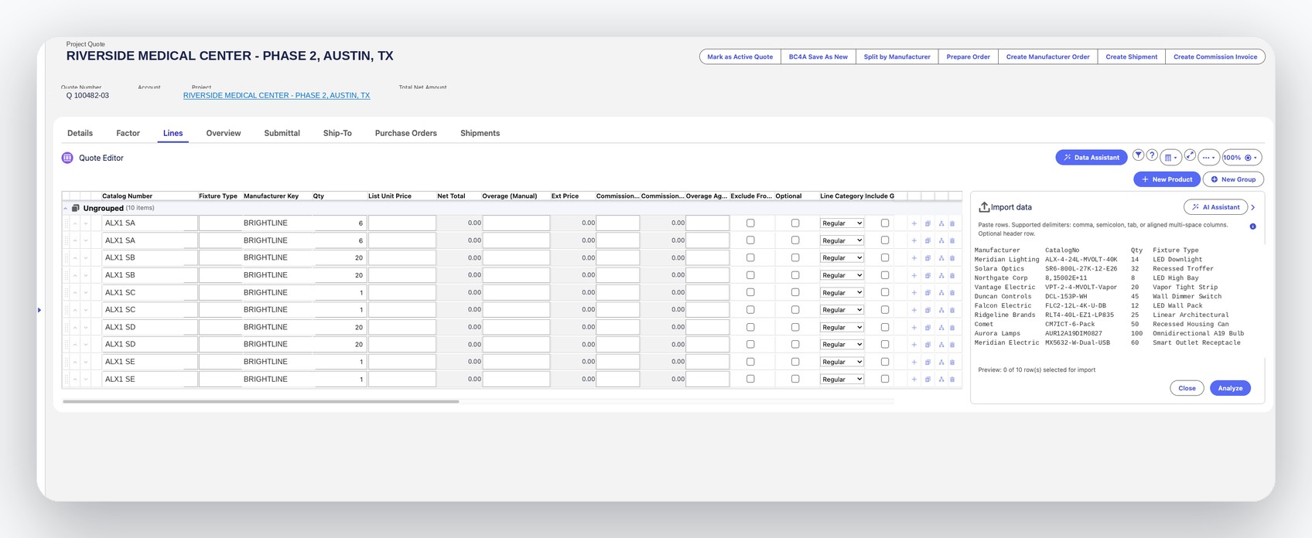The image size is (1312, 538).
Task: Open the 100% zoom dropdown
Action: [x=1242, y=158]
